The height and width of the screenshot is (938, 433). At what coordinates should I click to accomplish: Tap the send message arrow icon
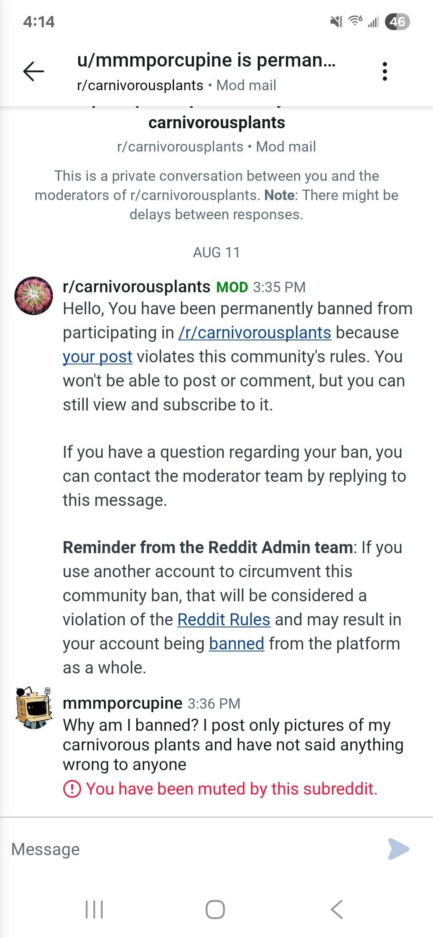[399, 849]
